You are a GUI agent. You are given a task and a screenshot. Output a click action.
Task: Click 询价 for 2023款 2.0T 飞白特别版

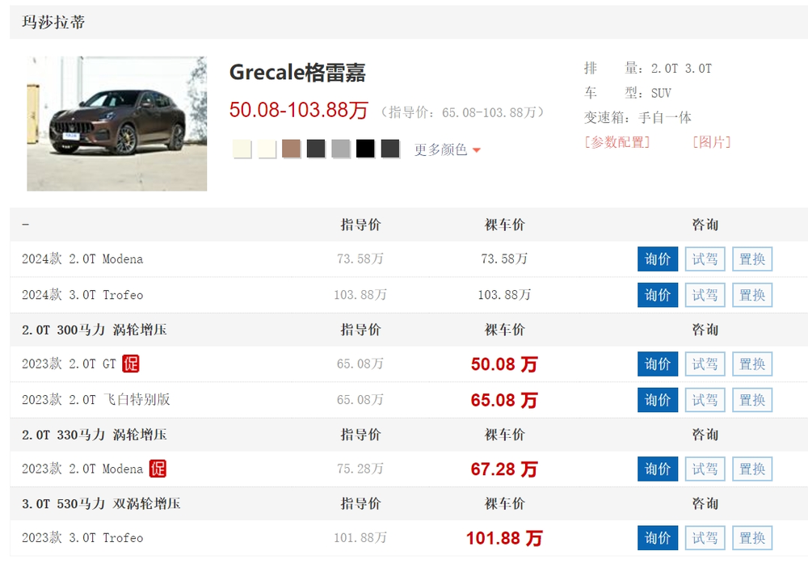658,400
